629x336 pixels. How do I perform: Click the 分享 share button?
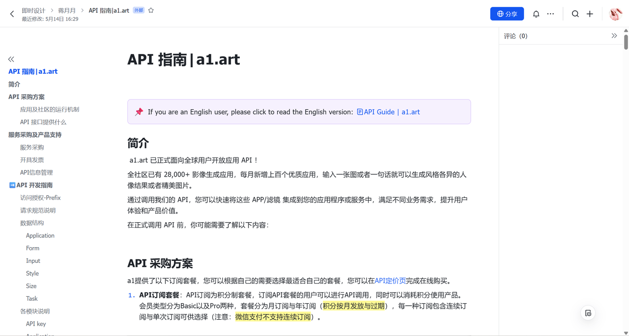coord(507,14)
